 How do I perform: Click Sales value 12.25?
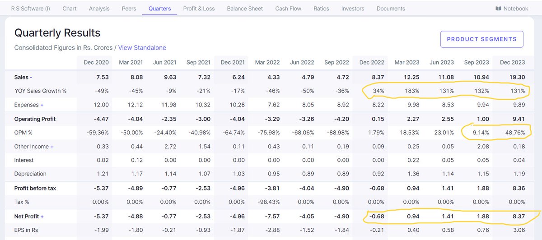coord(411,78)
